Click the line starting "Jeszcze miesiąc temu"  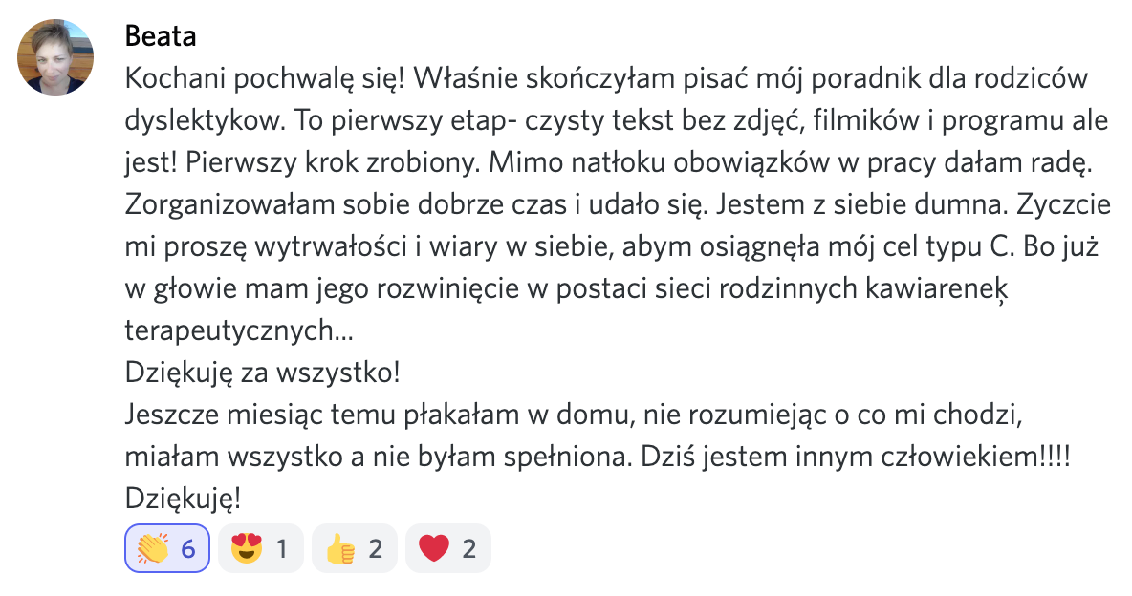tap(577, 415)
